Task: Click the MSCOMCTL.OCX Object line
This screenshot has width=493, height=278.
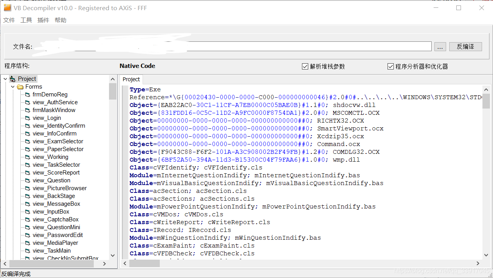Action: point(255,113)
